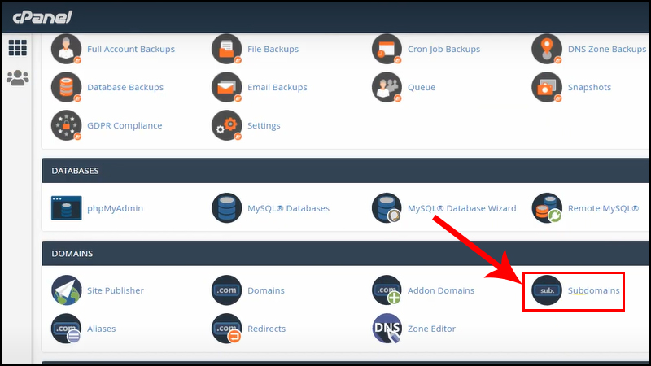Collapse the DATABASES section header

[345, 171]
